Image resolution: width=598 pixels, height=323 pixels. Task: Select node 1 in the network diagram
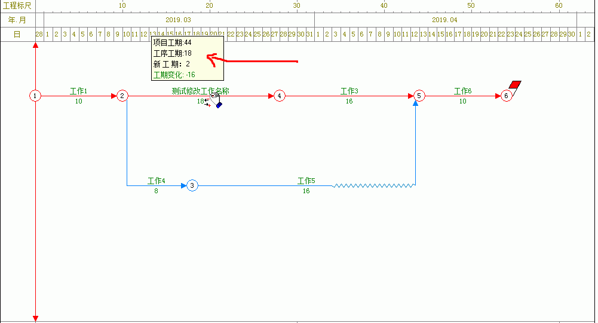pyautogui.click(x=35, y=96)
